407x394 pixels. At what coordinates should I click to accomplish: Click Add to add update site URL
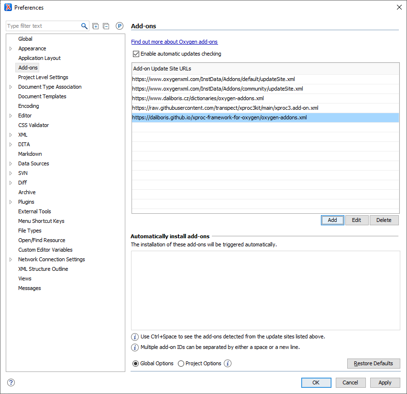(332, 220)
